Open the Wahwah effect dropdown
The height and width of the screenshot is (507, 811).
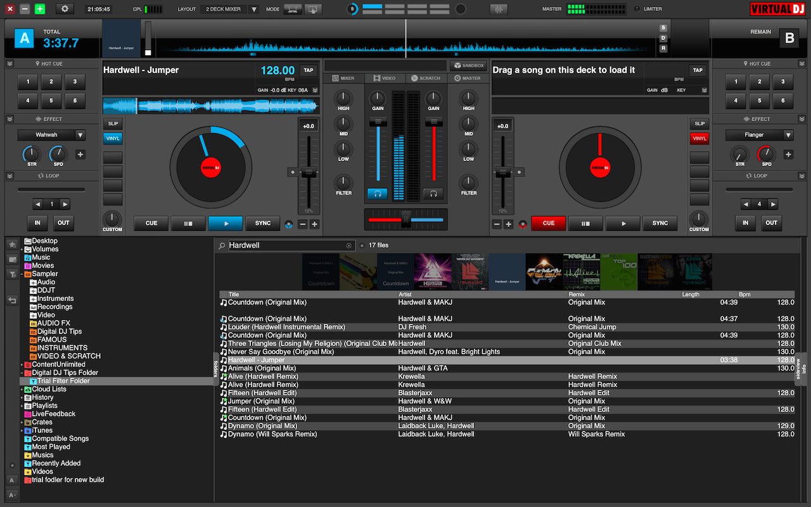80,135
